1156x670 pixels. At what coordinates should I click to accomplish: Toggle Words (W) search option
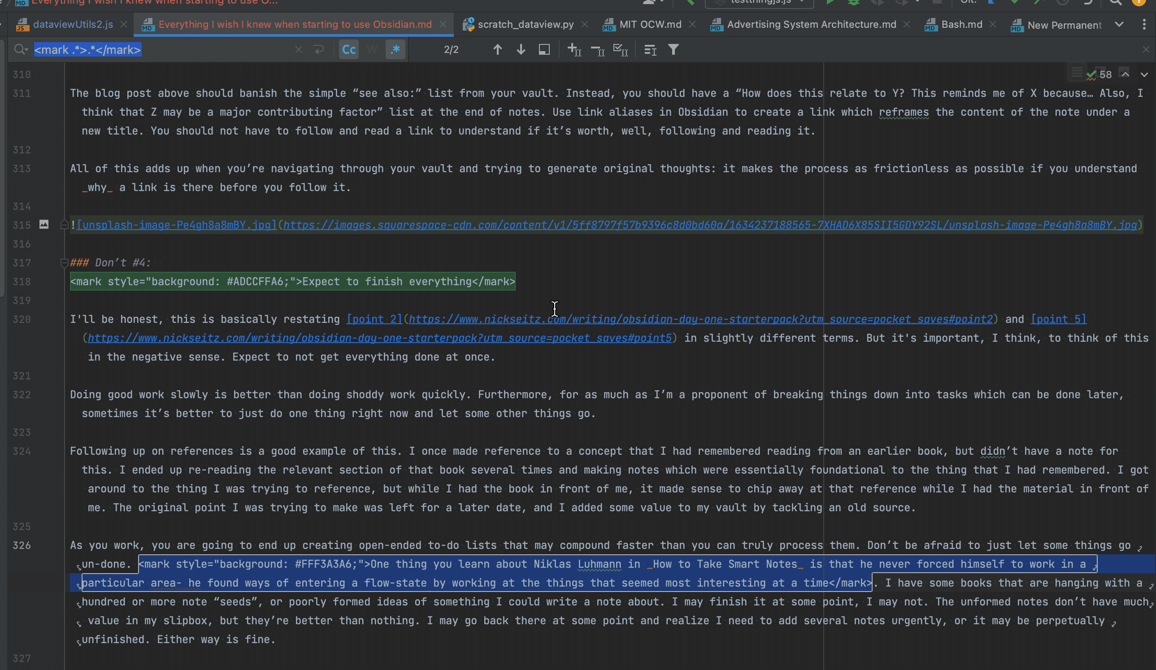pyautogui.click(x=372, y=50)
